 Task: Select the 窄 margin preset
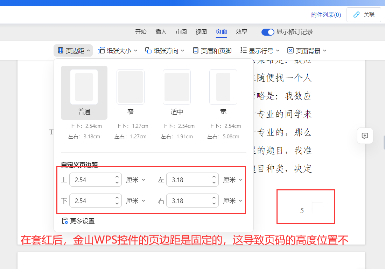click(x=131, y=93)
